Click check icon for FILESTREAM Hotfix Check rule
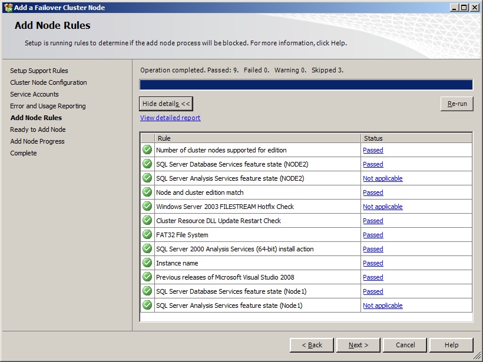The width and height of the screenshot is (483, 362). 147,207
